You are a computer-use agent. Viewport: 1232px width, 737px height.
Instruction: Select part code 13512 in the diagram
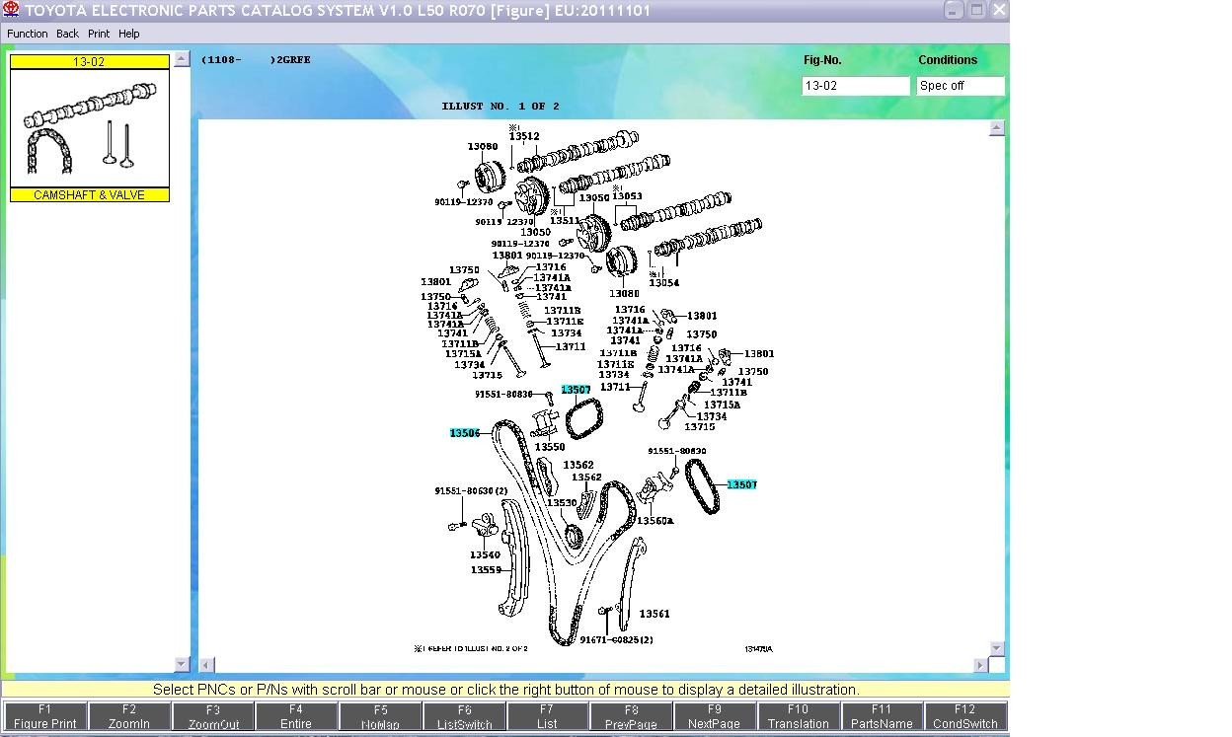click(x=524, y=137)
